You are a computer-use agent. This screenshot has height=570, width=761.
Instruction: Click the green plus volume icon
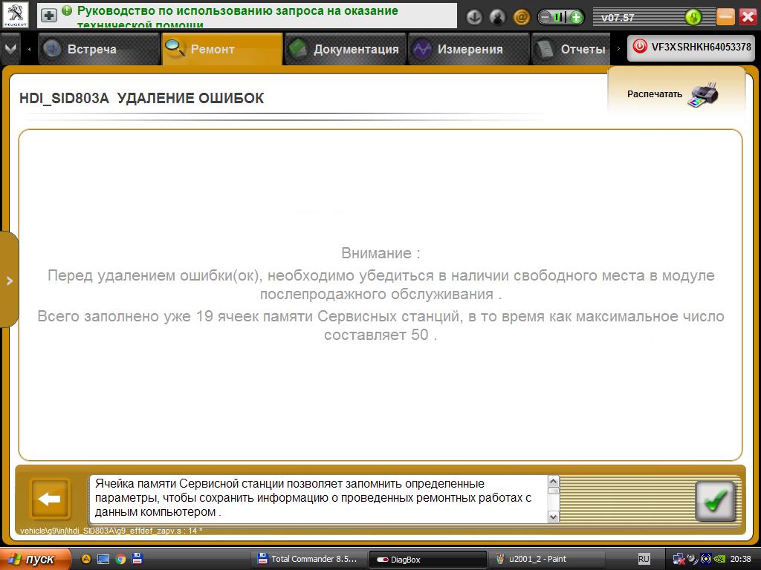576,17
